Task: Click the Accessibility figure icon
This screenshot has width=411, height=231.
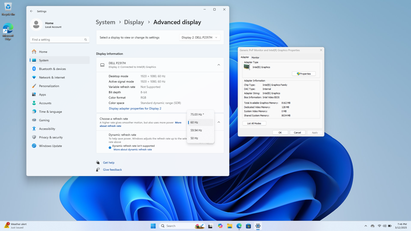Action: pos(34,129)
